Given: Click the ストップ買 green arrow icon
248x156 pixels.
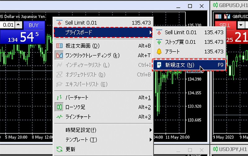Looking at the screenshot, I should (x=159, y=42).
